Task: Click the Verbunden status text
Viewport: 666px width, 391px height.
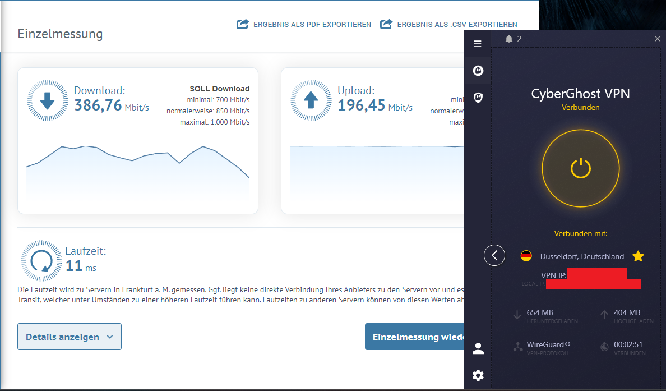Action: coord(581,108)
